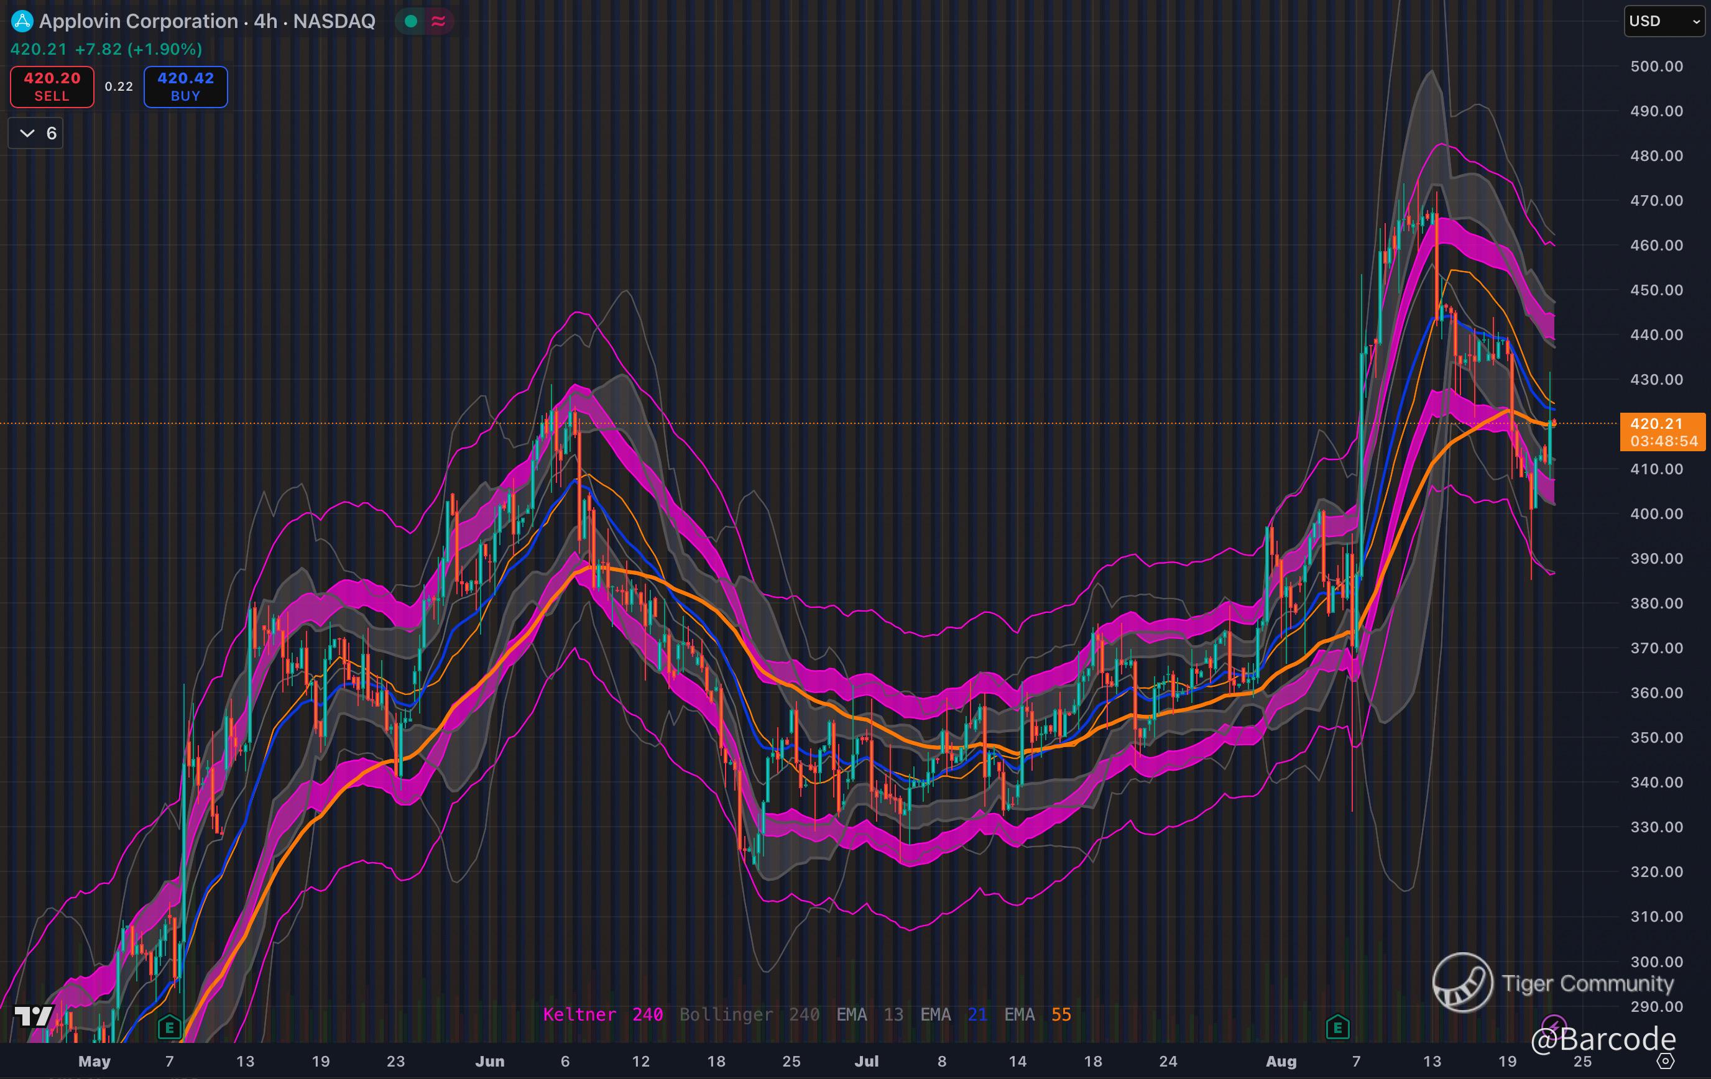Open chart settings via hexagon gear icon
The image size is (1711, 1079).
pyautogui.click(x=1666, y=1061)
